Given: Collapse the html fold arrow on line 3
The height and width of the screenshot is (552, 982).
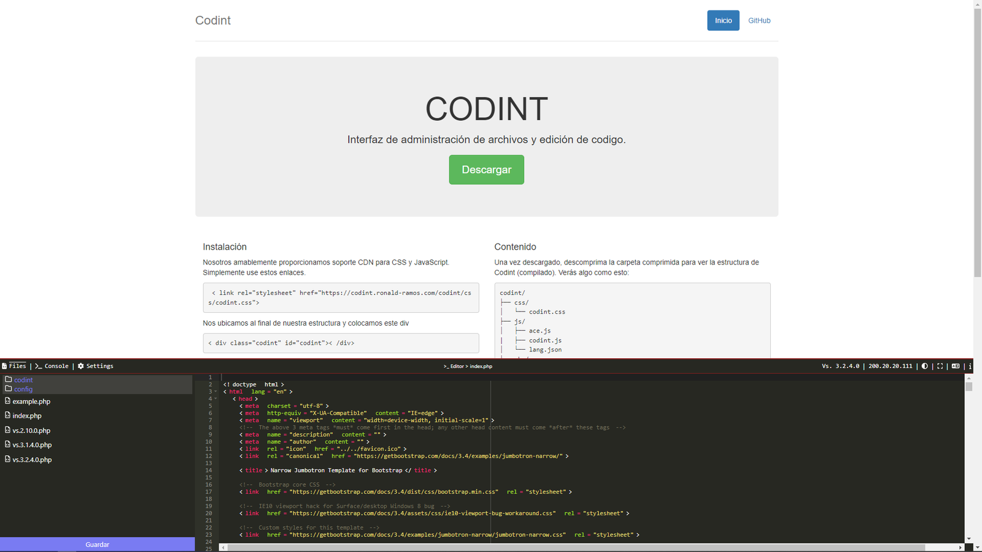Looking at the screenshot, I should (215, 392).
